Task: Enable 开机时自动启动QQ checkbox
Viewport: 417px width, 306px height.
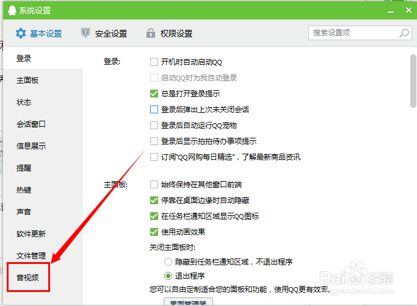Action: pos(154,62)
